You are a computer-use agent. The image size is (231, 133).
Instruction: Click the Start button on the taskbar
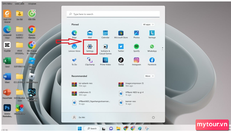click(x=80, y=128)
